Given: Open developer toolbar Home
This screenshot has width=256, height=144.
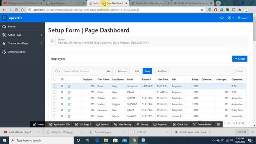Looking at the screenshot, I should (38, 124).
